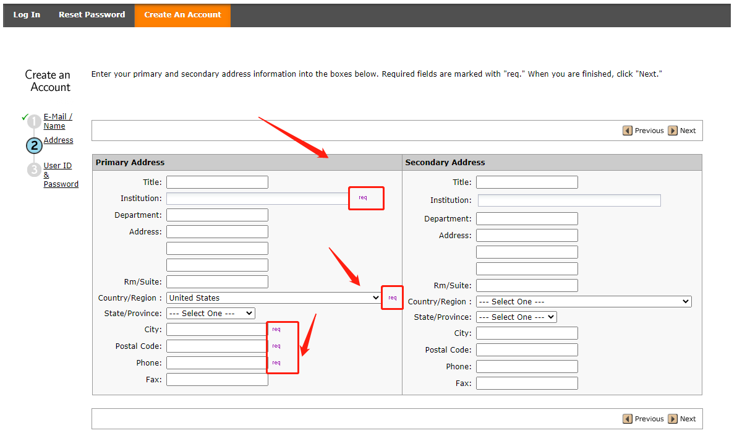Image resolution: width=737 pixels, height=433 pixels.
Task: Click the Secondary City input field
Action: click(x=527, y=333)
